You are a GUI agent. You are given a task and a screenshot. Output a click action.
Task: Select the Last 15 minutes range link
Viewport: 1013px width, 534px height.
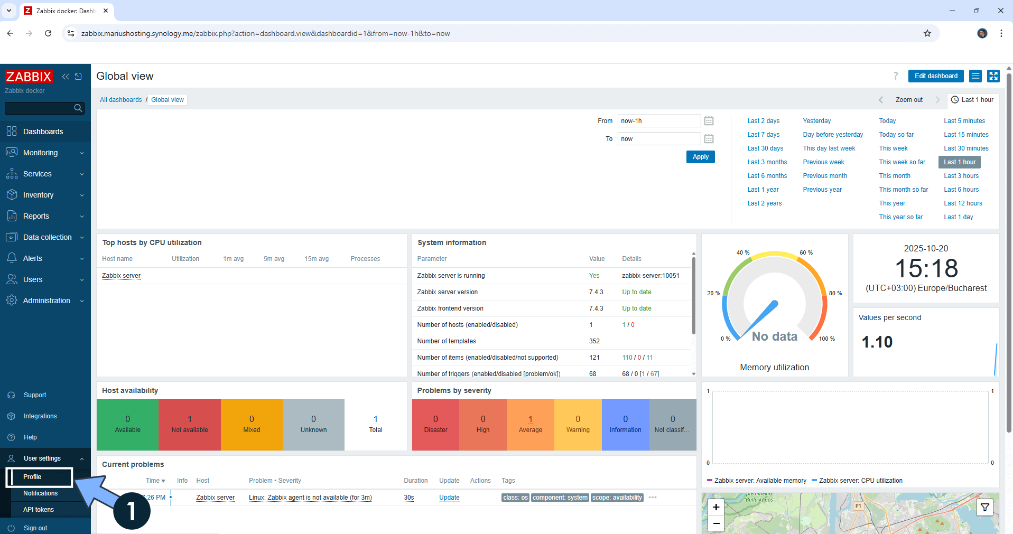[x=966, y=135]
